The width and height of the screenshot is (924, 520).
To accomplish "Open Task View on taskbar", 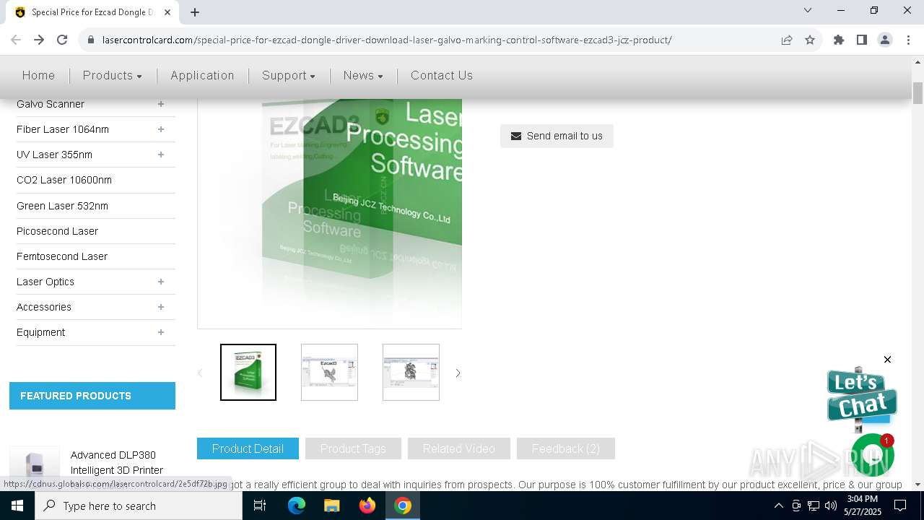I will click(x=260, y=506).
